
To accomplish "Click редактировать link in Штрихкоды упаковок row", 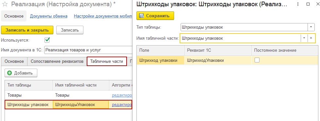I will (x=122, y=105).
